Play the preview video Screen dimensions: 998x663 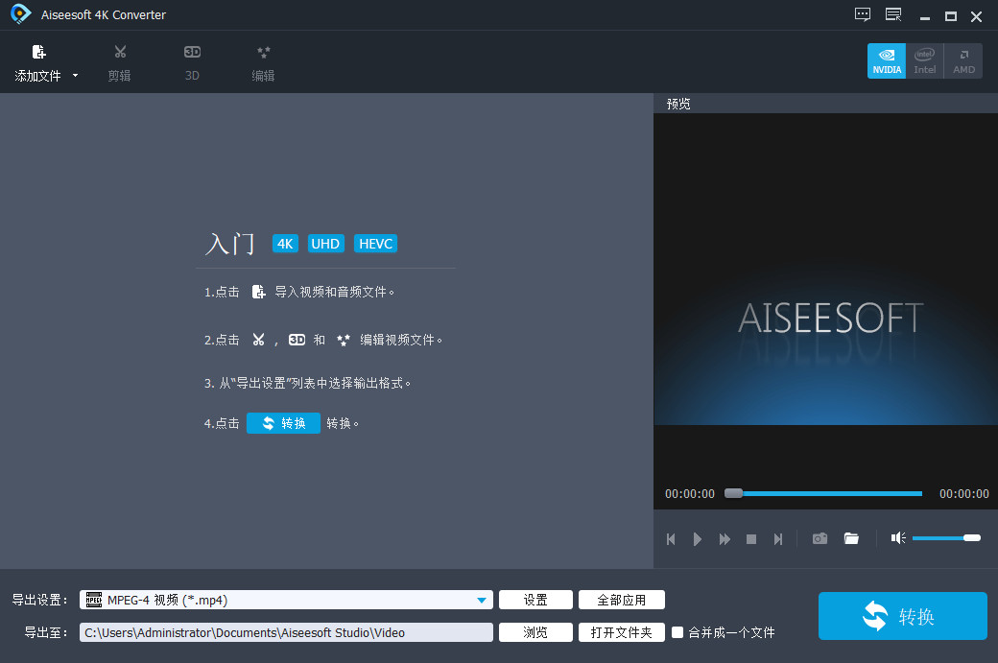697,539
